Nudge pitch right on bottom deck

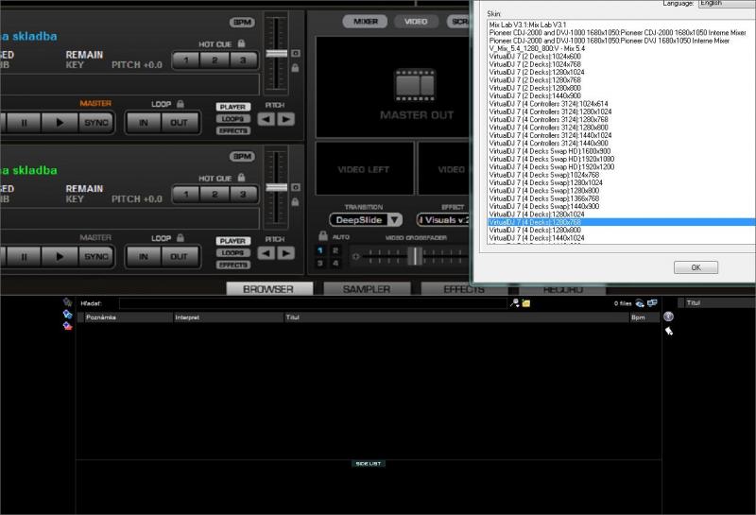[x=286, y=253]
